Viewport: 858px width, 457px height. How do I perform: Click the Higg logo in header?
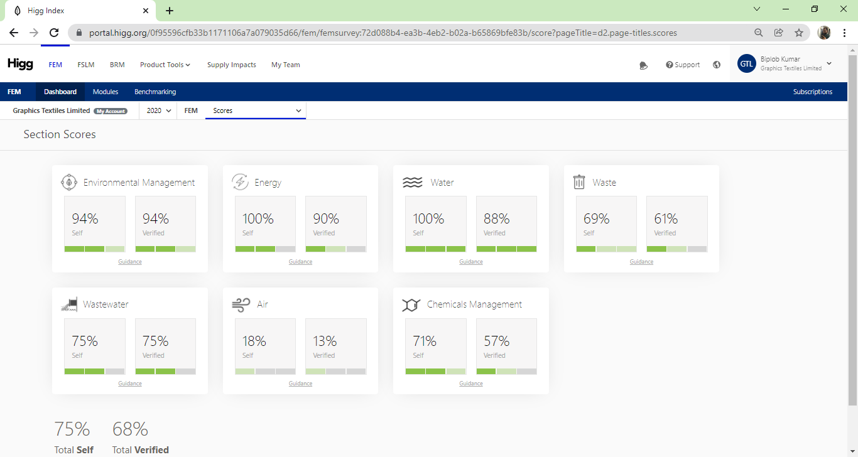coord(20,64)
